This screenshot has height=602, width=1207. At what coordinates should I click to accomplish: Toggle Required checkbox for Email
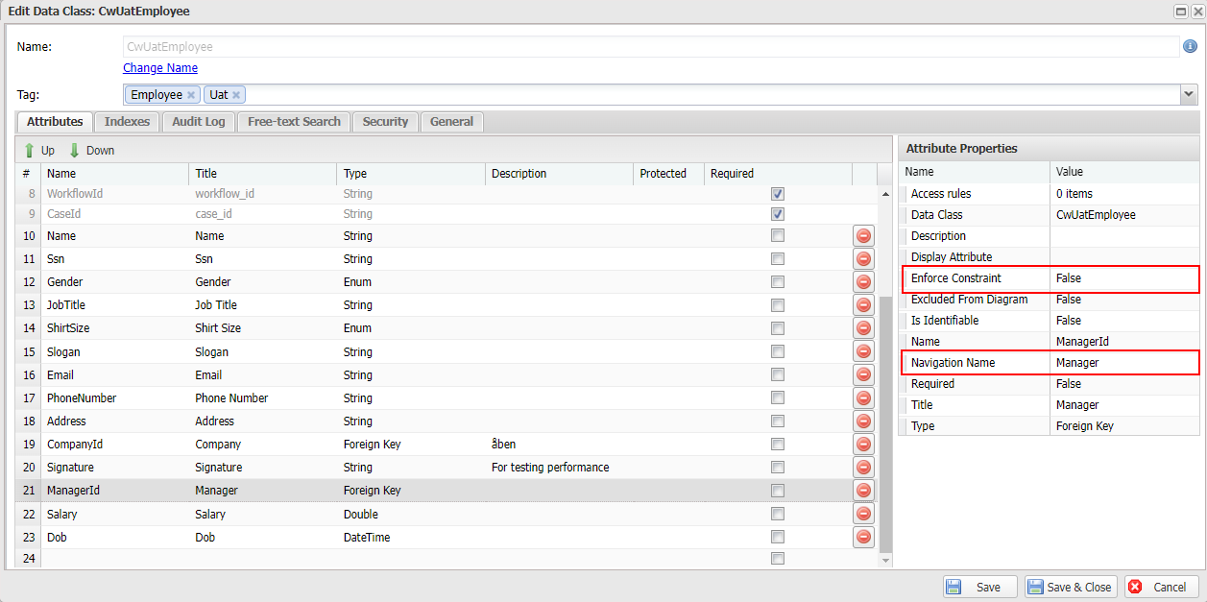click(x=778, y=375)
